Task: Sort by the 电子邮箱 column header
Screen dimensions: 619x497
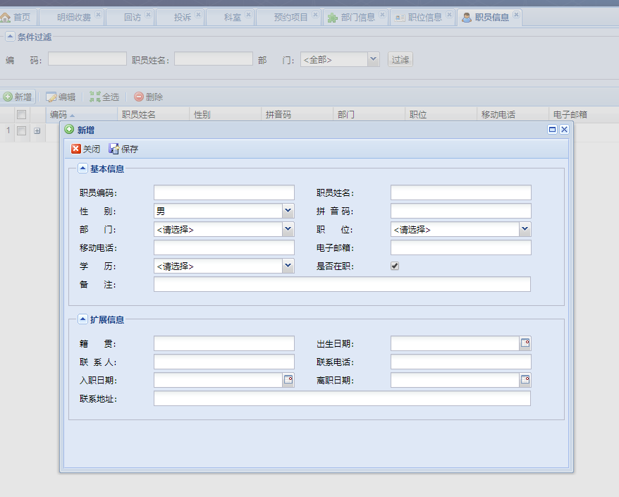Action: (584, 114)
